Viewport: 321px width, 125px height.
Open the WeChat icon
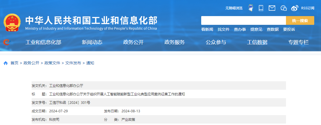pyautogui.click(x=284, y=8)
